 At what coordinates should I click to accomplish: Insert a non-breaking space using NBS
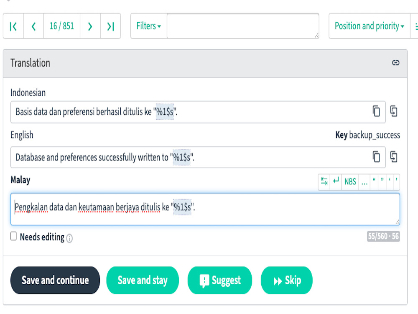click(x=350, y=182)
